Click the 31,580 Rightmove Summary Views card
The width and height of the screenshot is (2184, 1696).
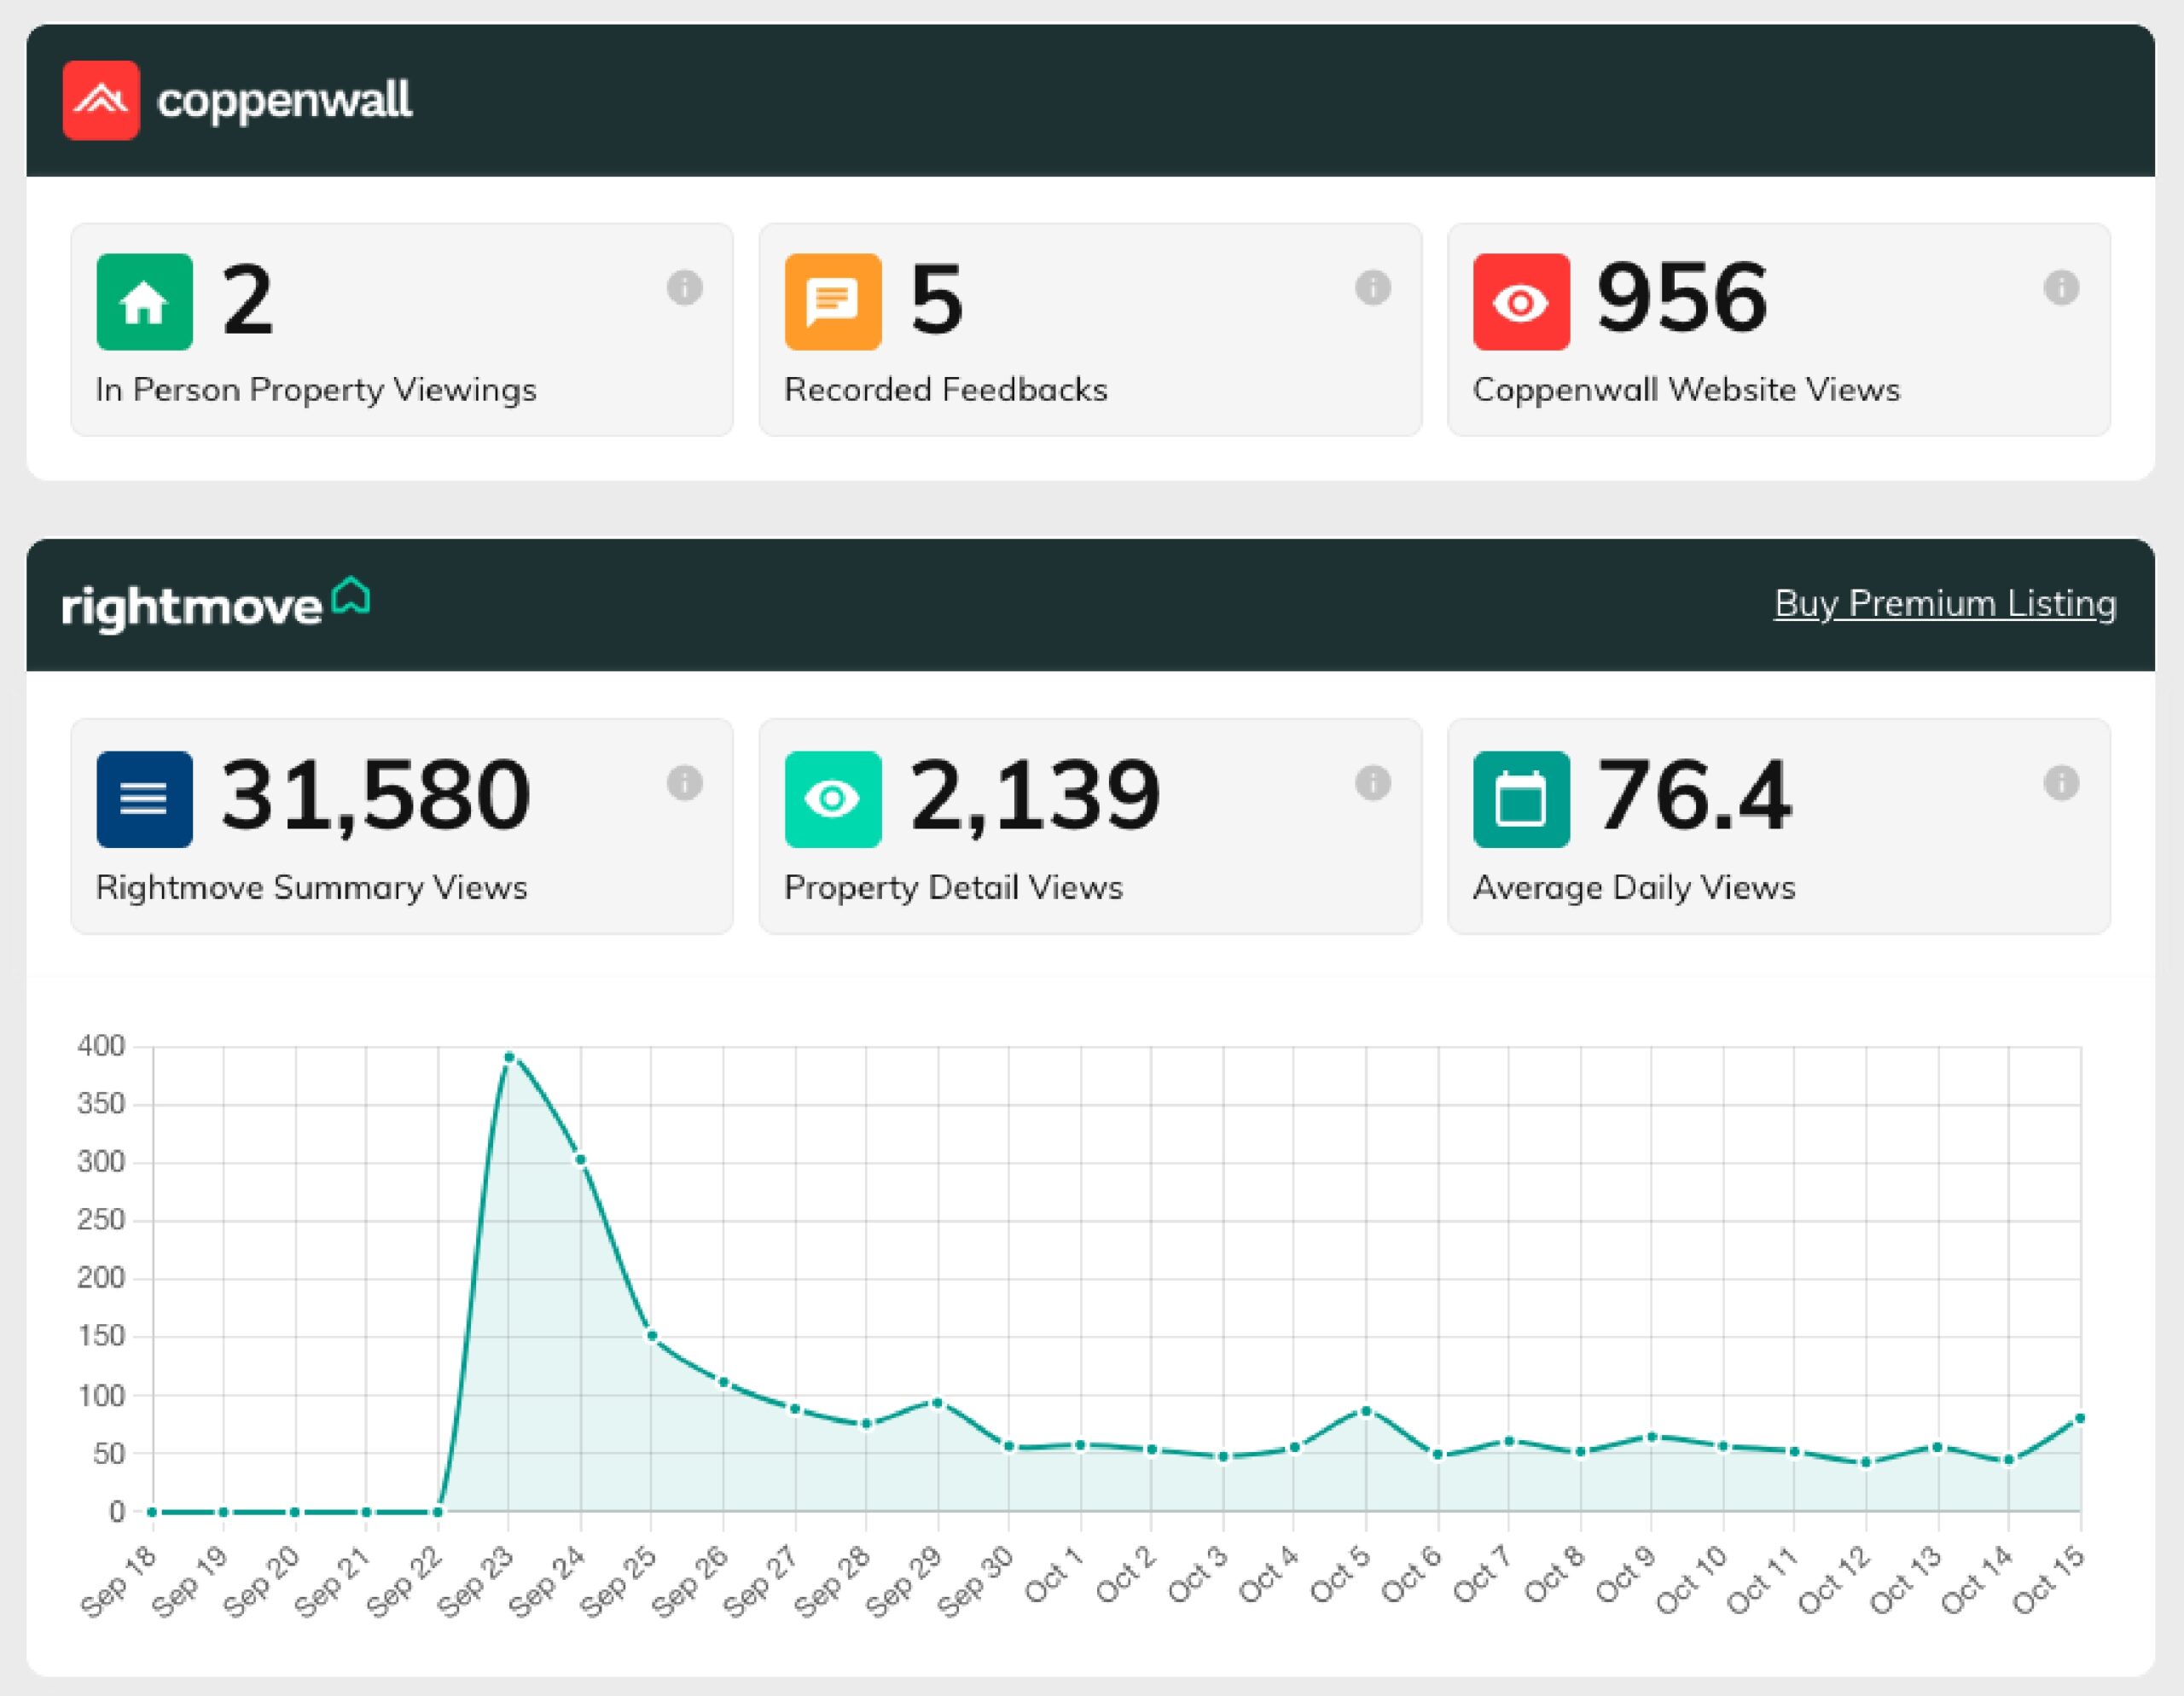pyautogui.click(x=401, y=826)
